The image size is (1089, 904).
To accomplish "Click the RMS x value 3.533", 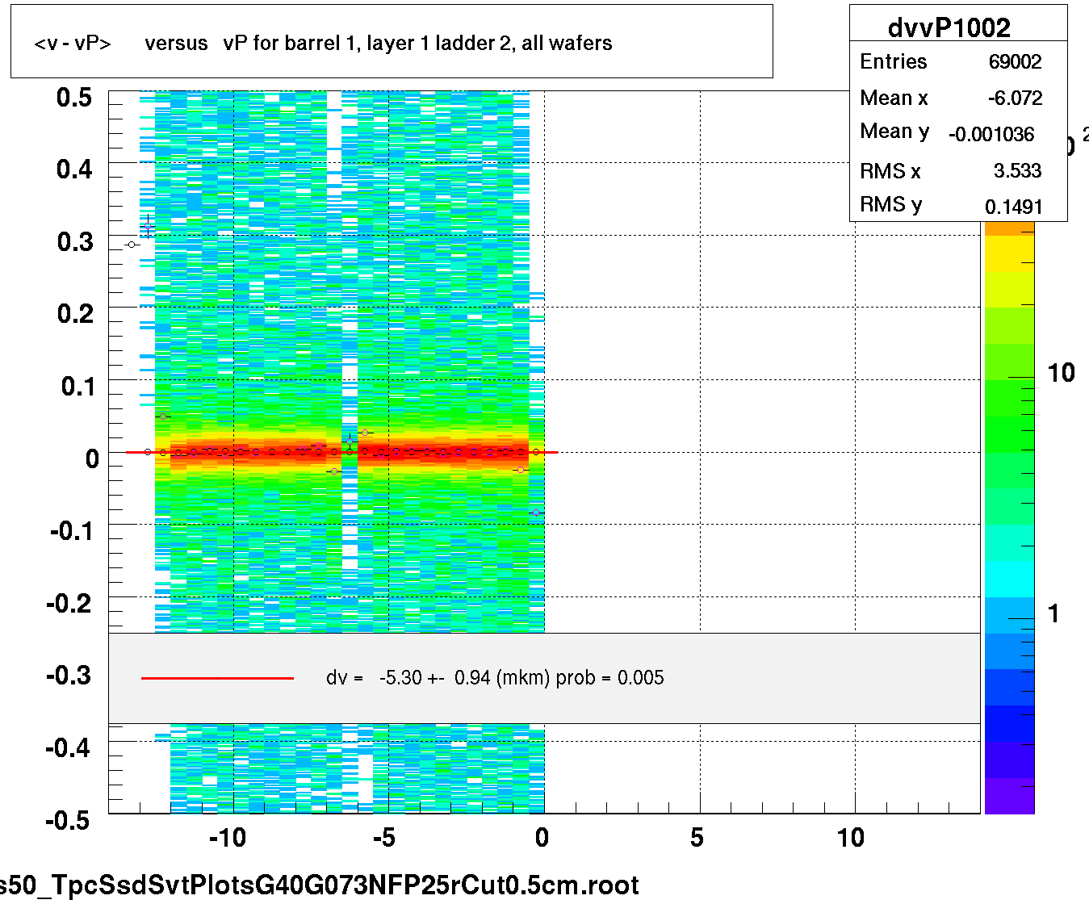I will click(1017, 171).
